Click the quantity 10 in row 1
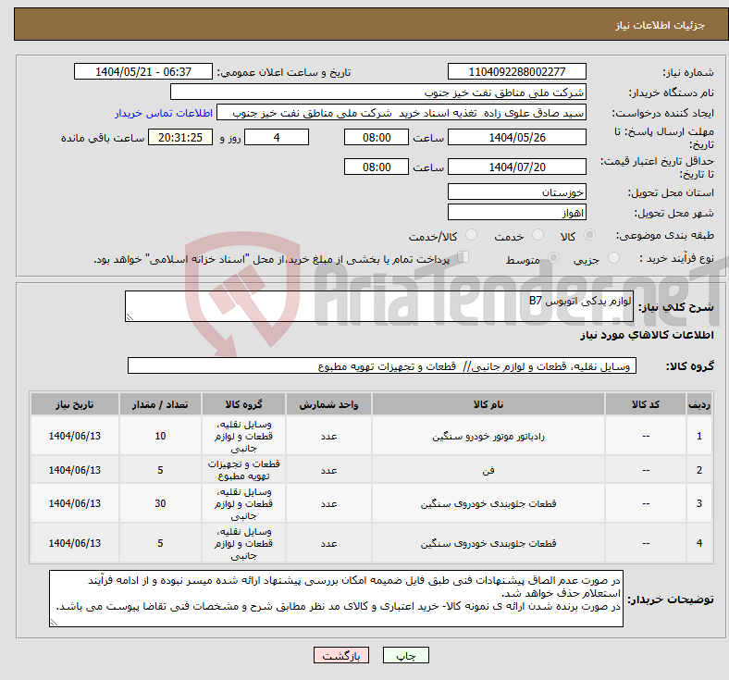 point(160,436)
